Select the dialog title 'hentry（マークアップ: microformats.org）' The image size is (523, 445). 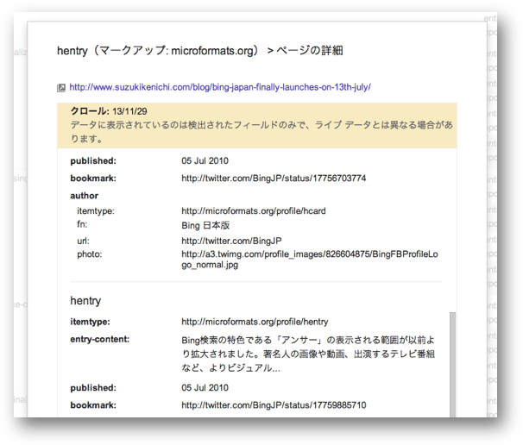pyautogui.click(x=159, y=51)
